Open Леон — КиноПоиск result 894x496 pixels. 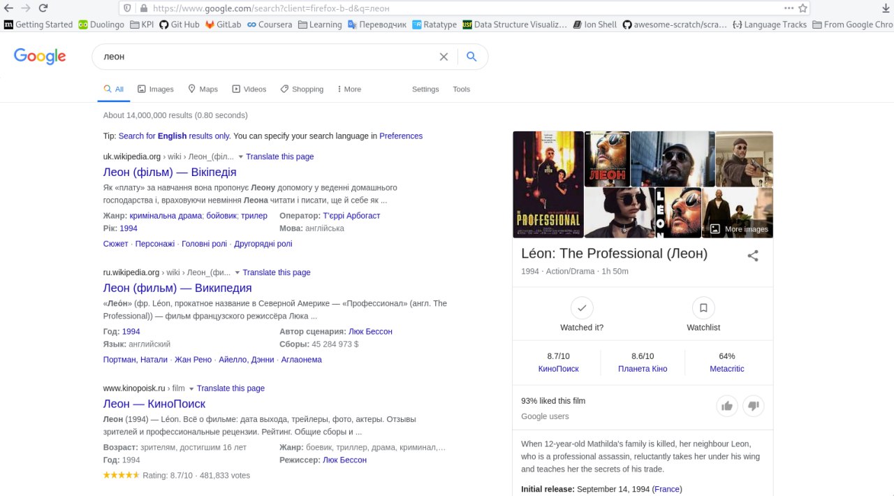[x=154, y=404]
